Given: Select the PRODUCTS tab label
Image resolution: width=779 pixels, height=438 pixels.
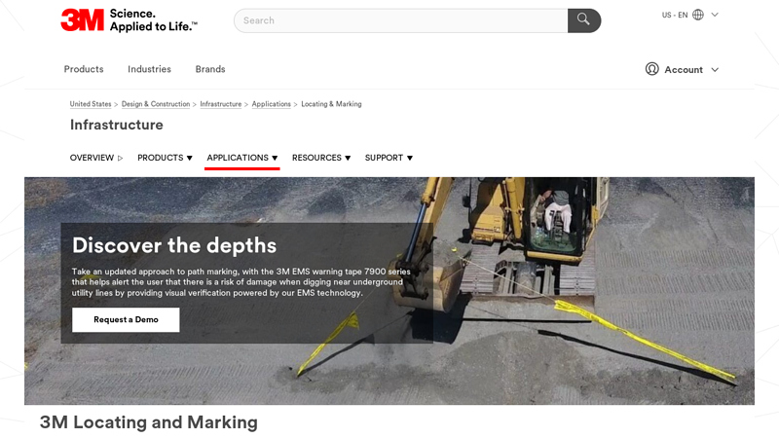Looking at the screenshot, I should (161, 158).
